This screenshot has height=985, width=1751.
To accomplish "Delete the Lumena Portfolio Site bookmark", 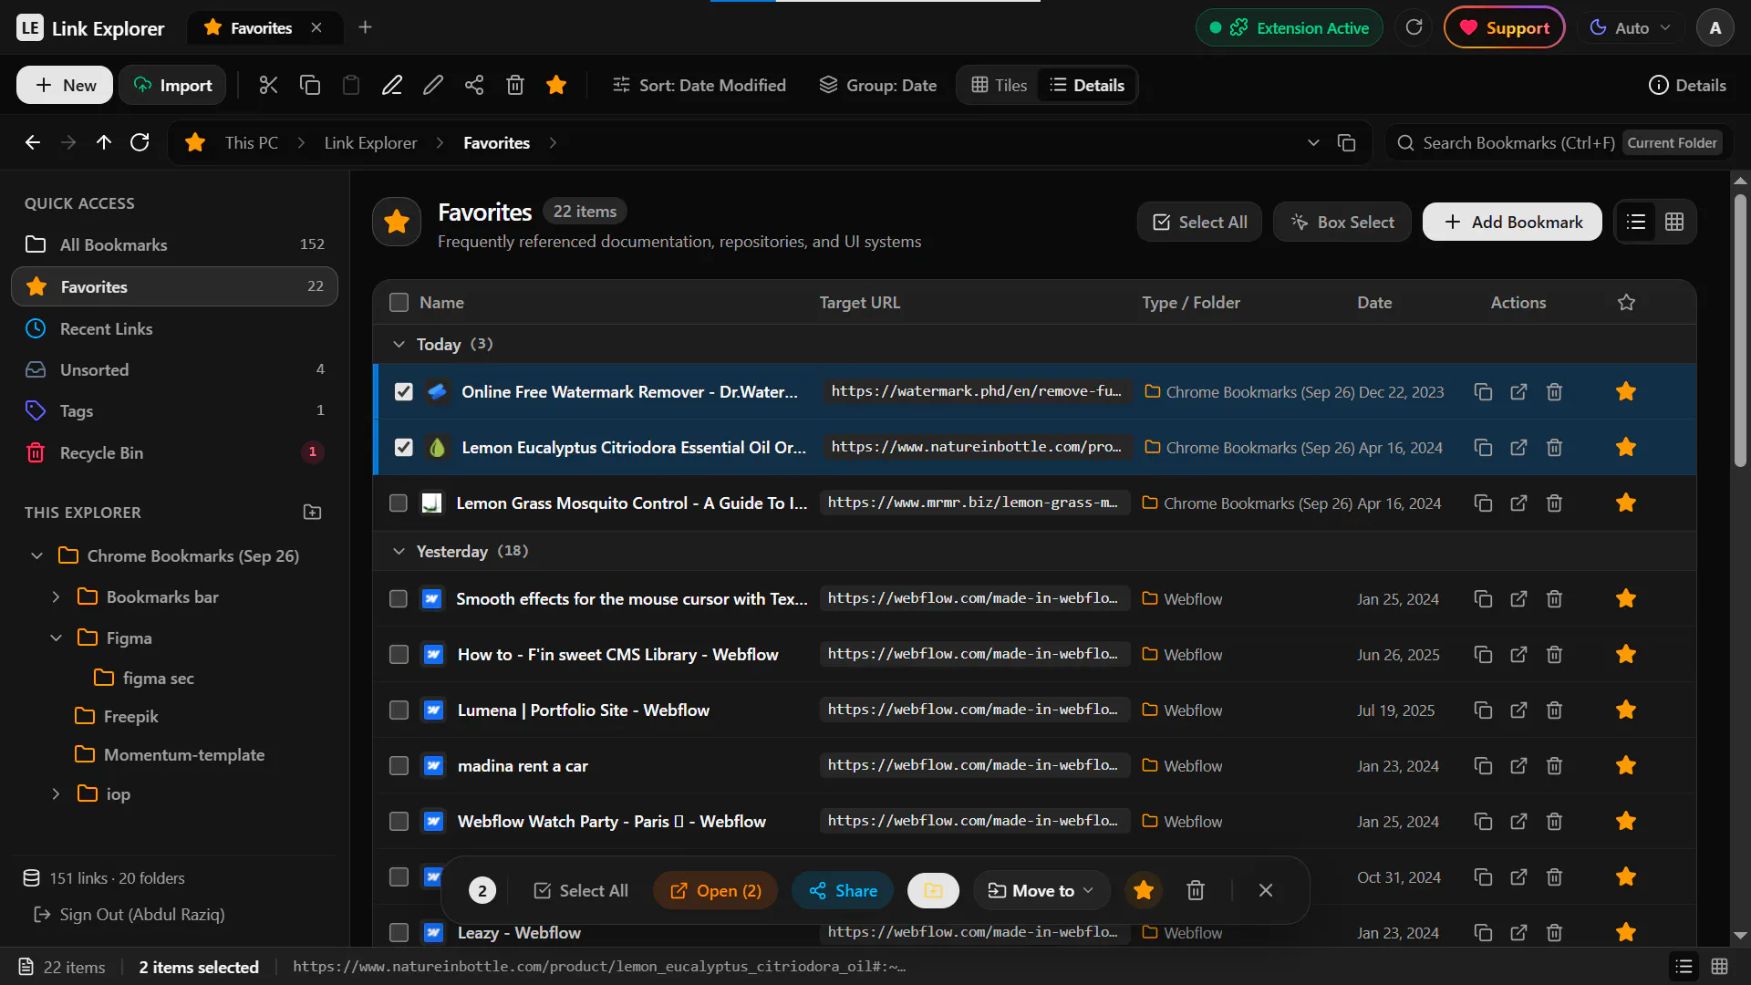I will coord(1555,710).
